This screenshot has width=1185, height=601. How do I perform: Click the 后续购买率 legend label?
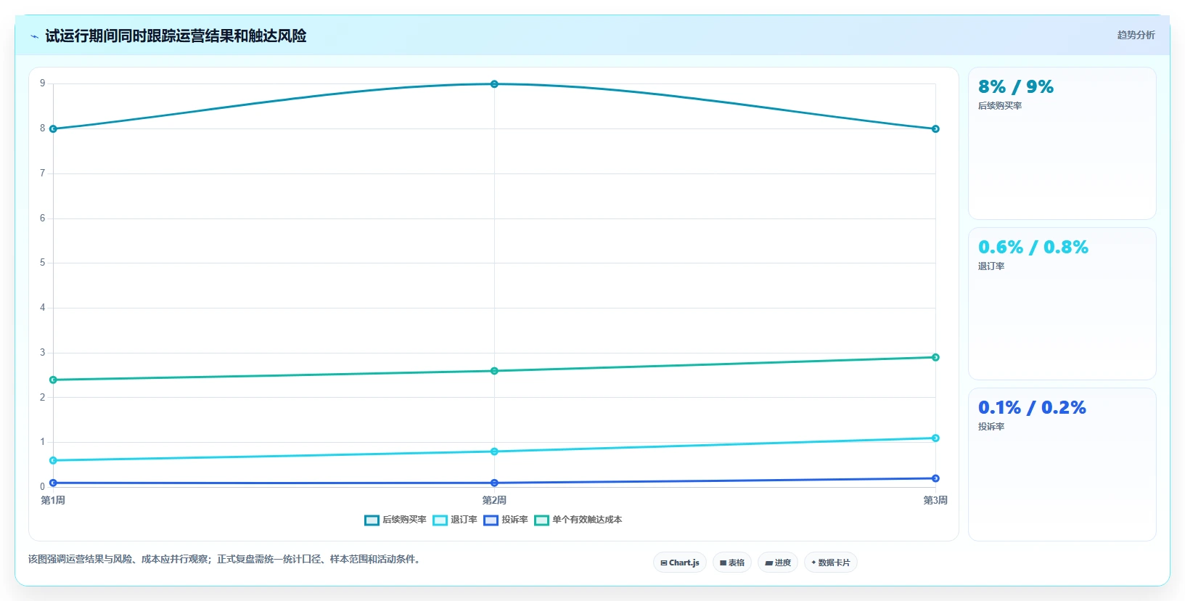pos(404,520)
